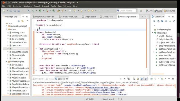Switch to the Java perspective
180x101 pixels.
coord(149,11)
